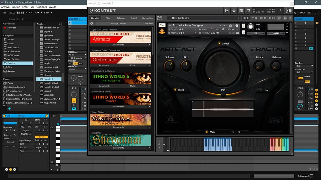Screen dimensions: 321x180
Task: Select Drums category in Ableton browser
Action: pos(10,43)
